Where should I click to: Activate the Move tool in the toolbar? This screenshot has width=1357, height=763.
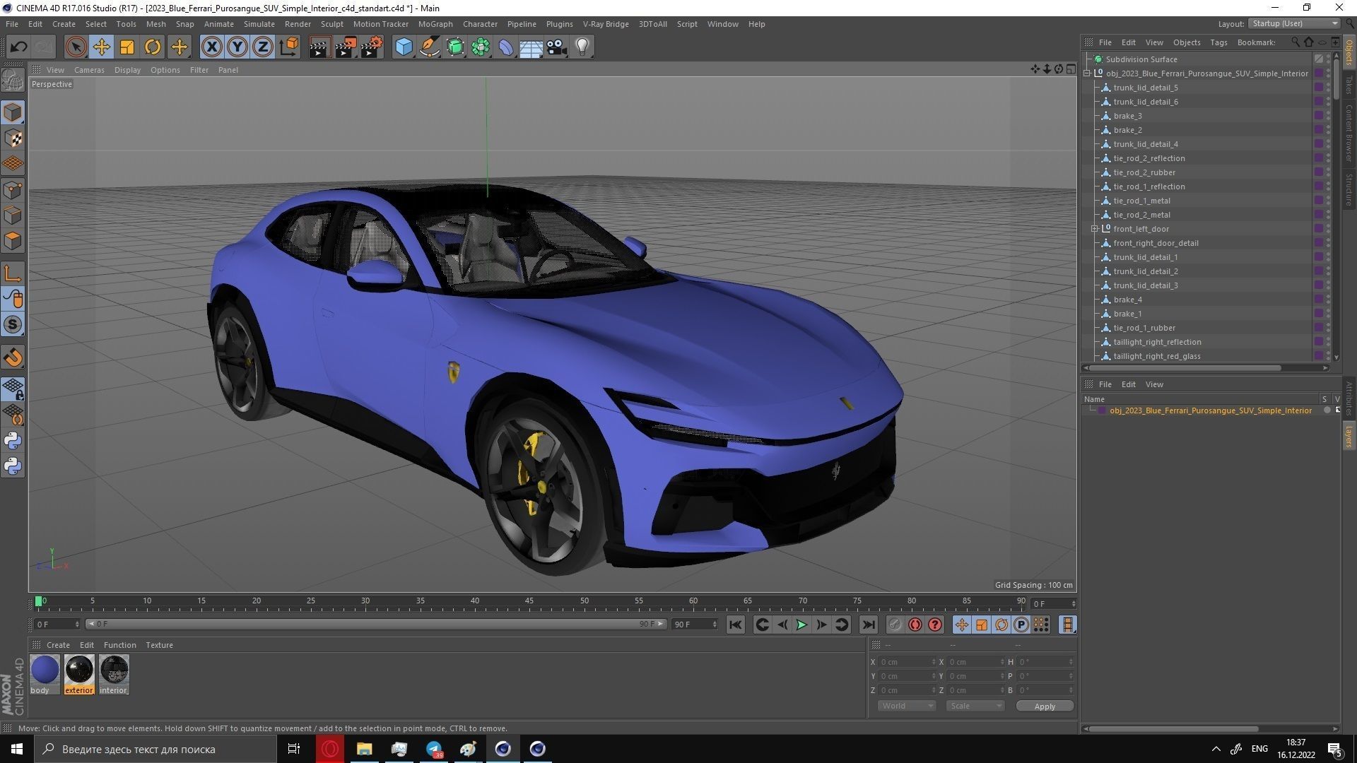[101, 47]
